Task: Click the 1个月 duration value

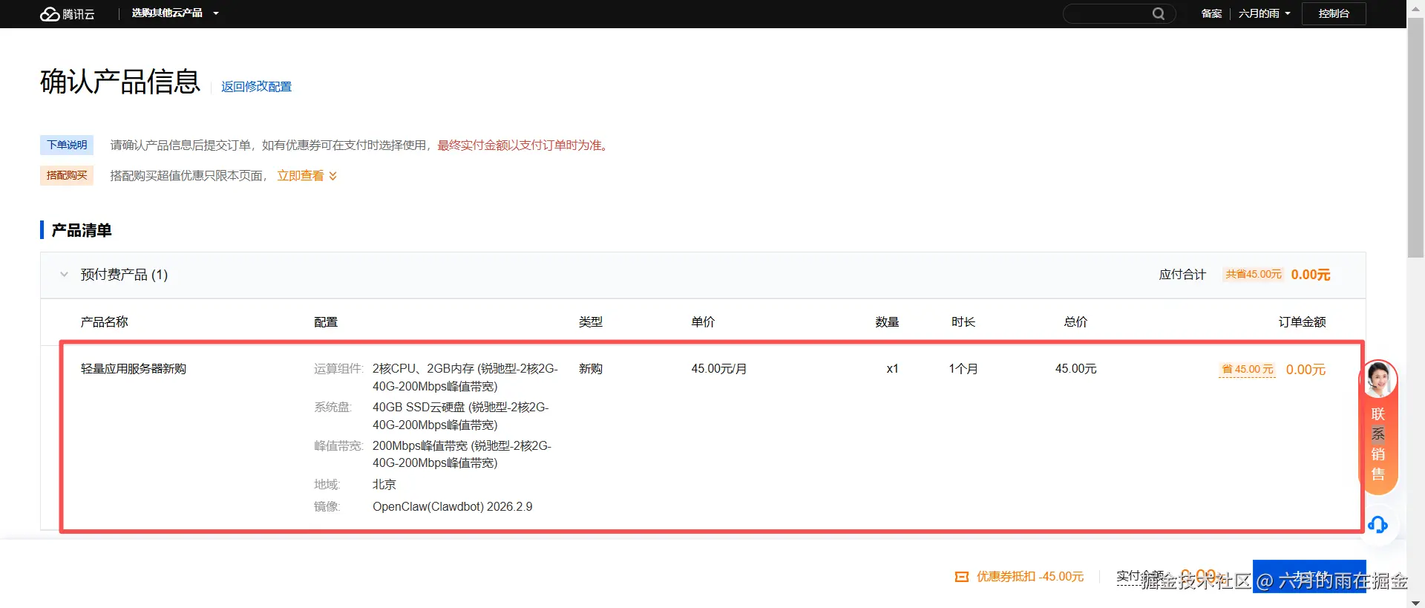Action: [x=963, y=369]
